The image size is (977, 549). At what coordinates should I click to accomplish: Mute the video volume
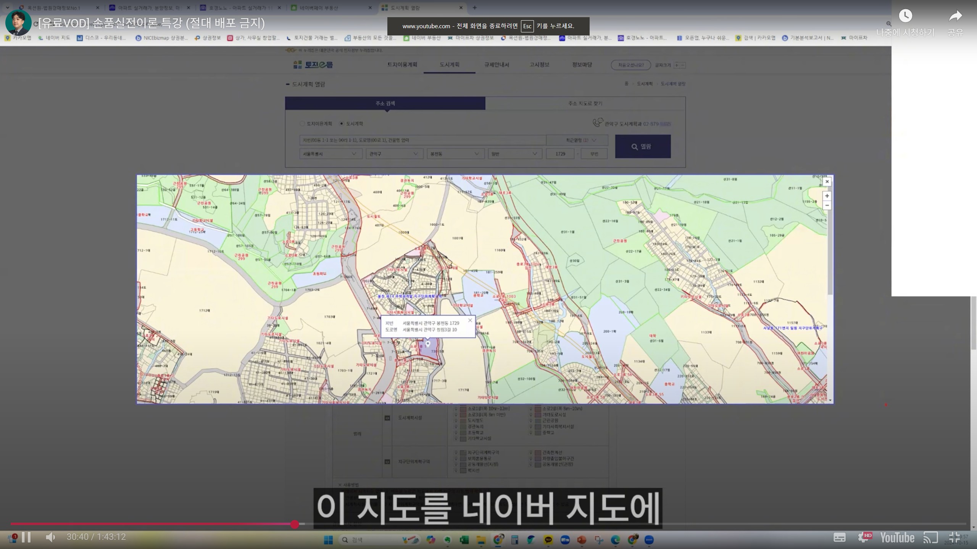coord(50,537)
